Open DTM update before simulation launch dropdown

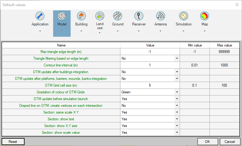pyautogui.click(x=177, y=99)
